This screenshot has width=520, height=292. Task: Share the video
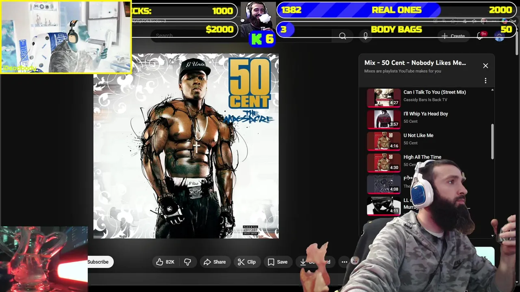tap(215, 262)
